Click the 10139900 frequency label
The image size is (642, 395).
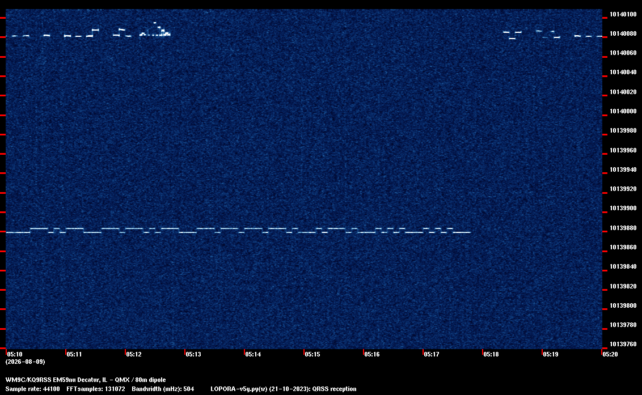[623, 208]
